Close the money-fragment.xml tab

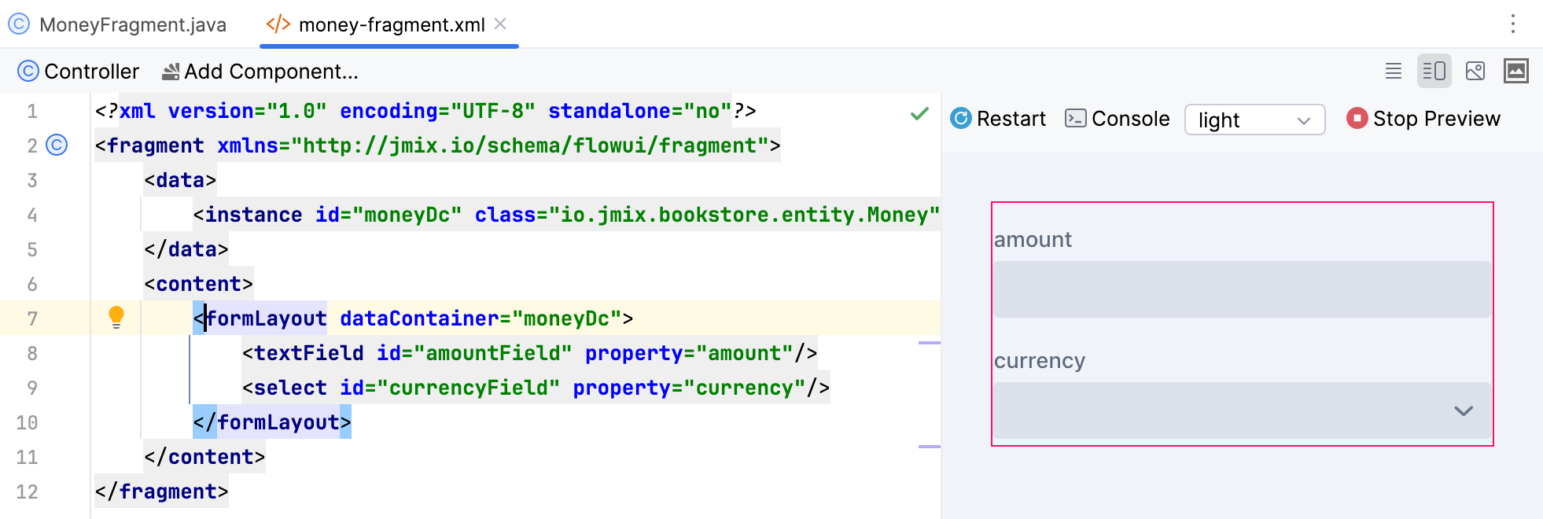tap(500, 24)
